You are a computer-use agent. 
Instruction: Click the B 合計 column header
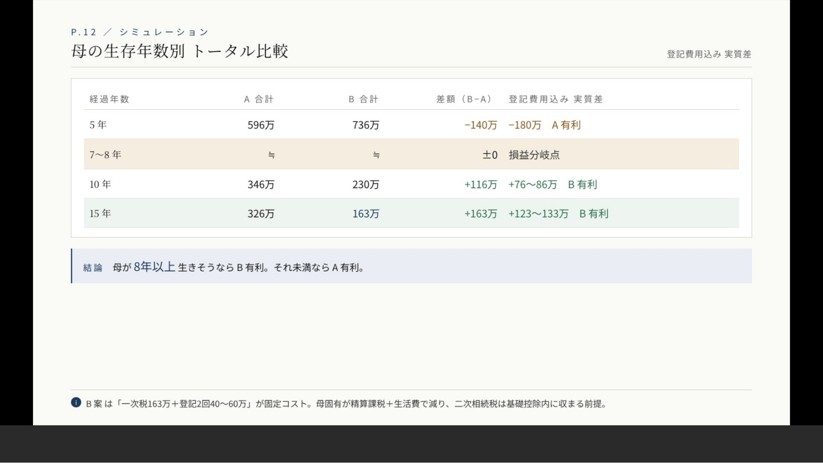(364, 99)
